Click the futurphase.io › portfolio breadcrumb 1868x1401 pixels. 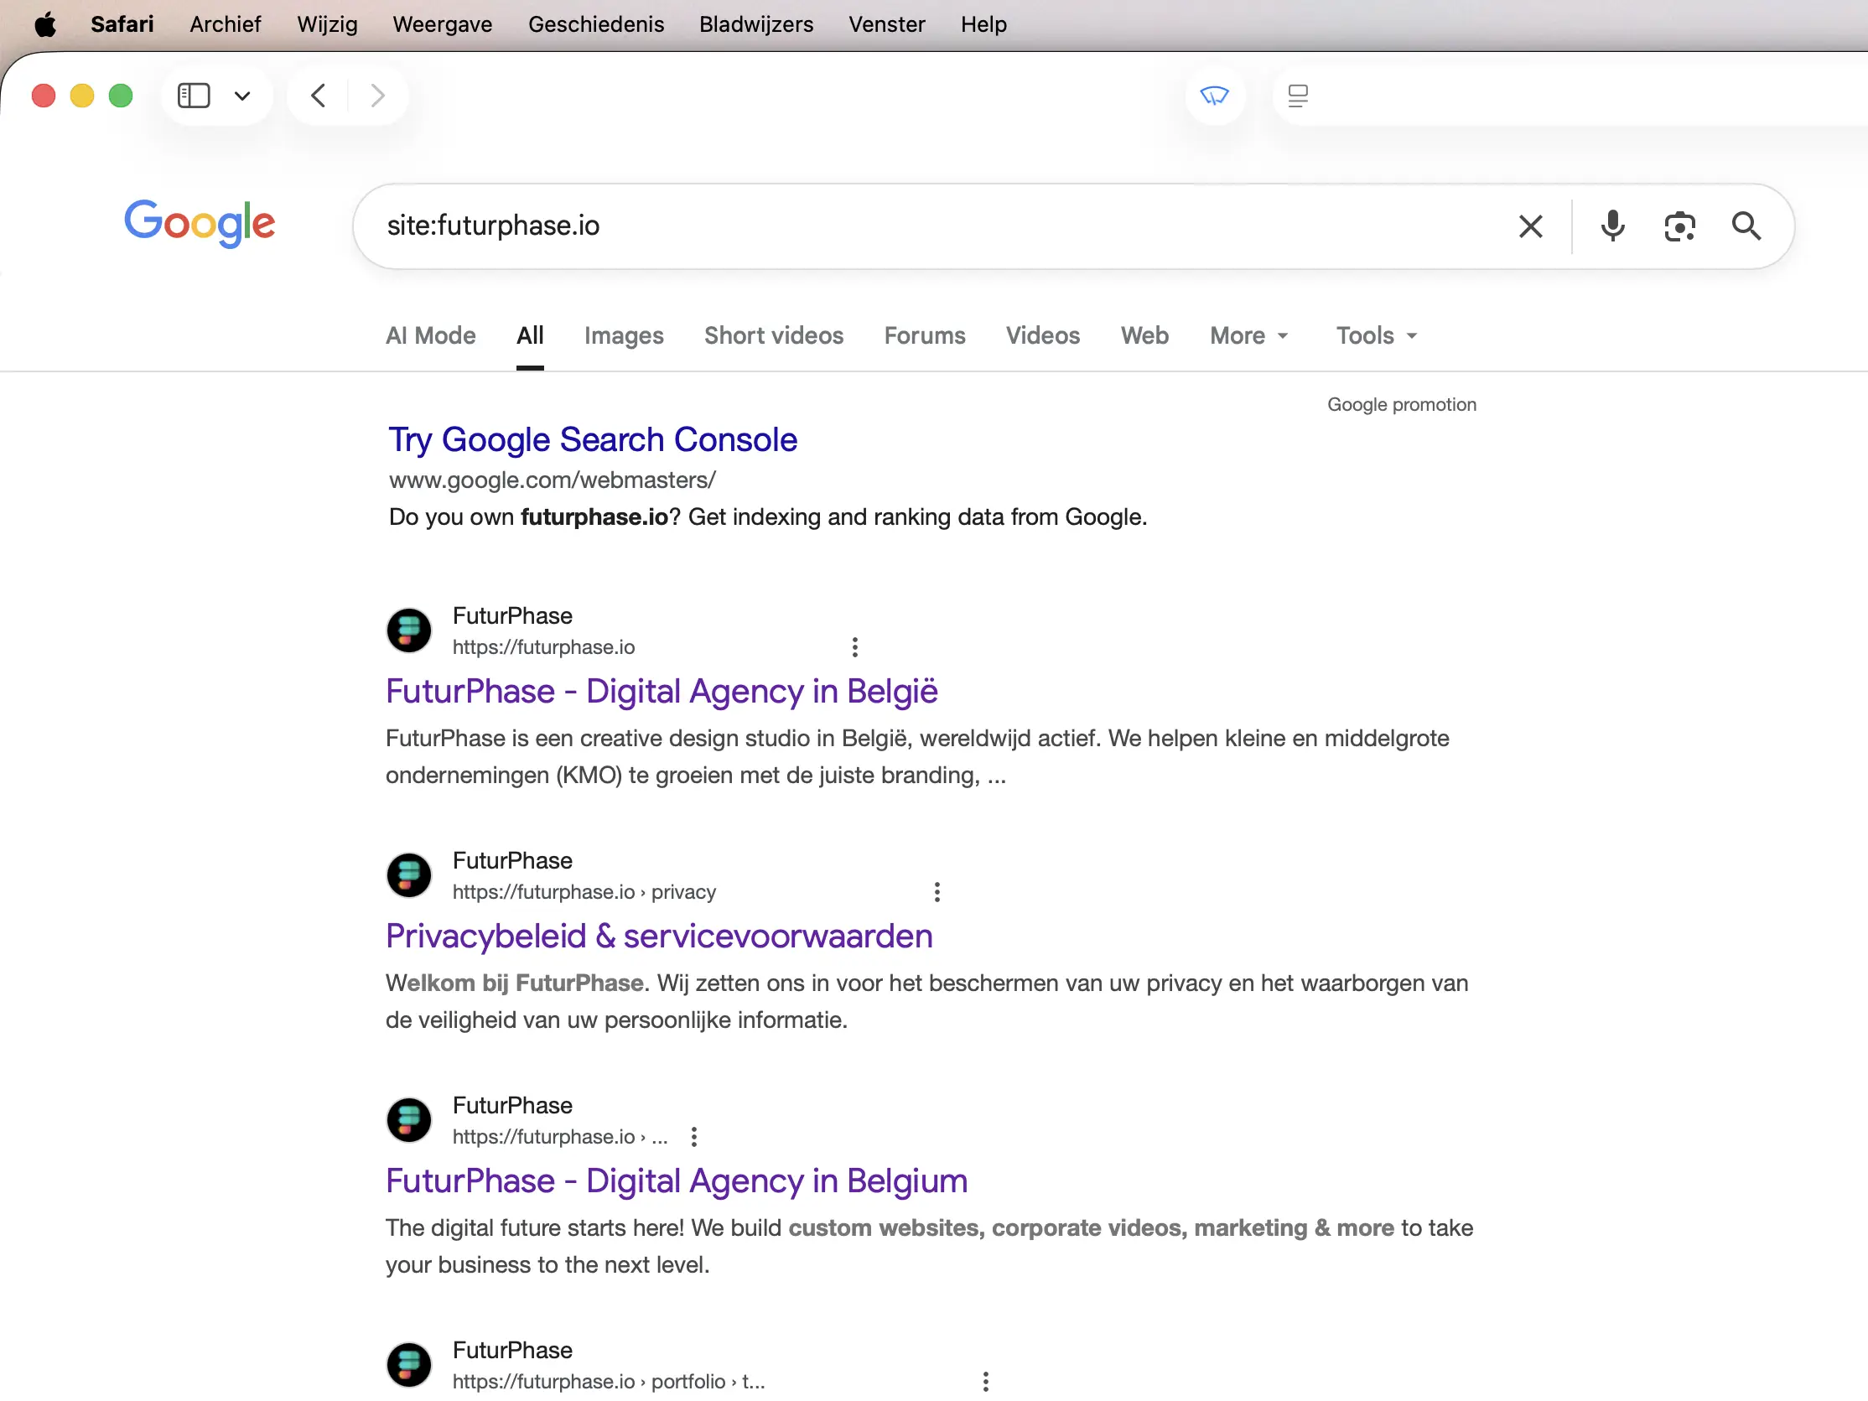pos(608,1382)
